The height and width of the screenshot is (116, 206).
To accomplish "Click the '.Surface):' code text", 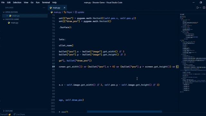I will [x=65, y=27].
